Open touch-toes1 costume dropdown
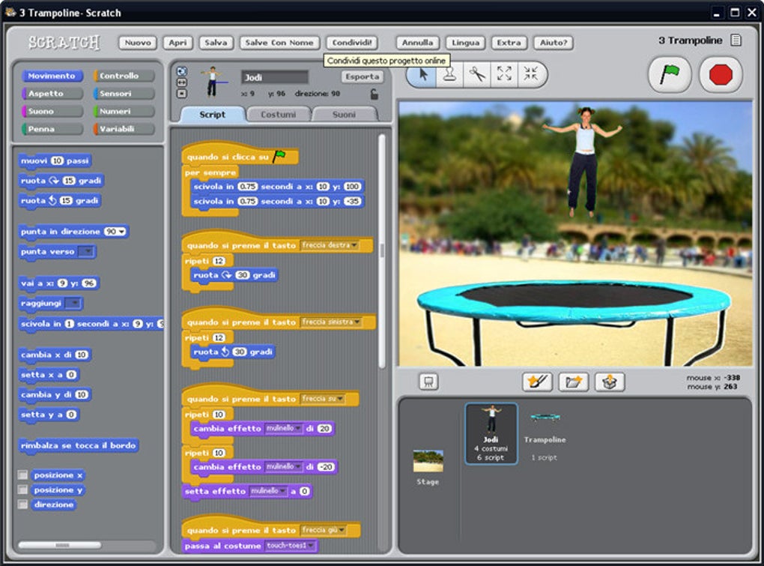Screen dimensions: 764x566 [x=310, y=546]
